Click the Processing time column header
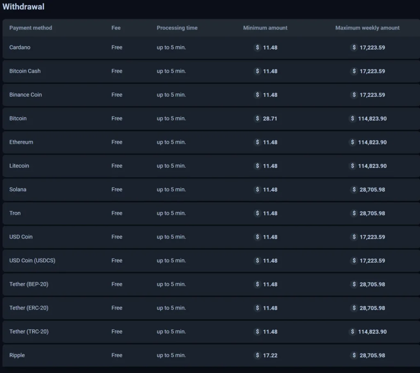 coord(177,28)
